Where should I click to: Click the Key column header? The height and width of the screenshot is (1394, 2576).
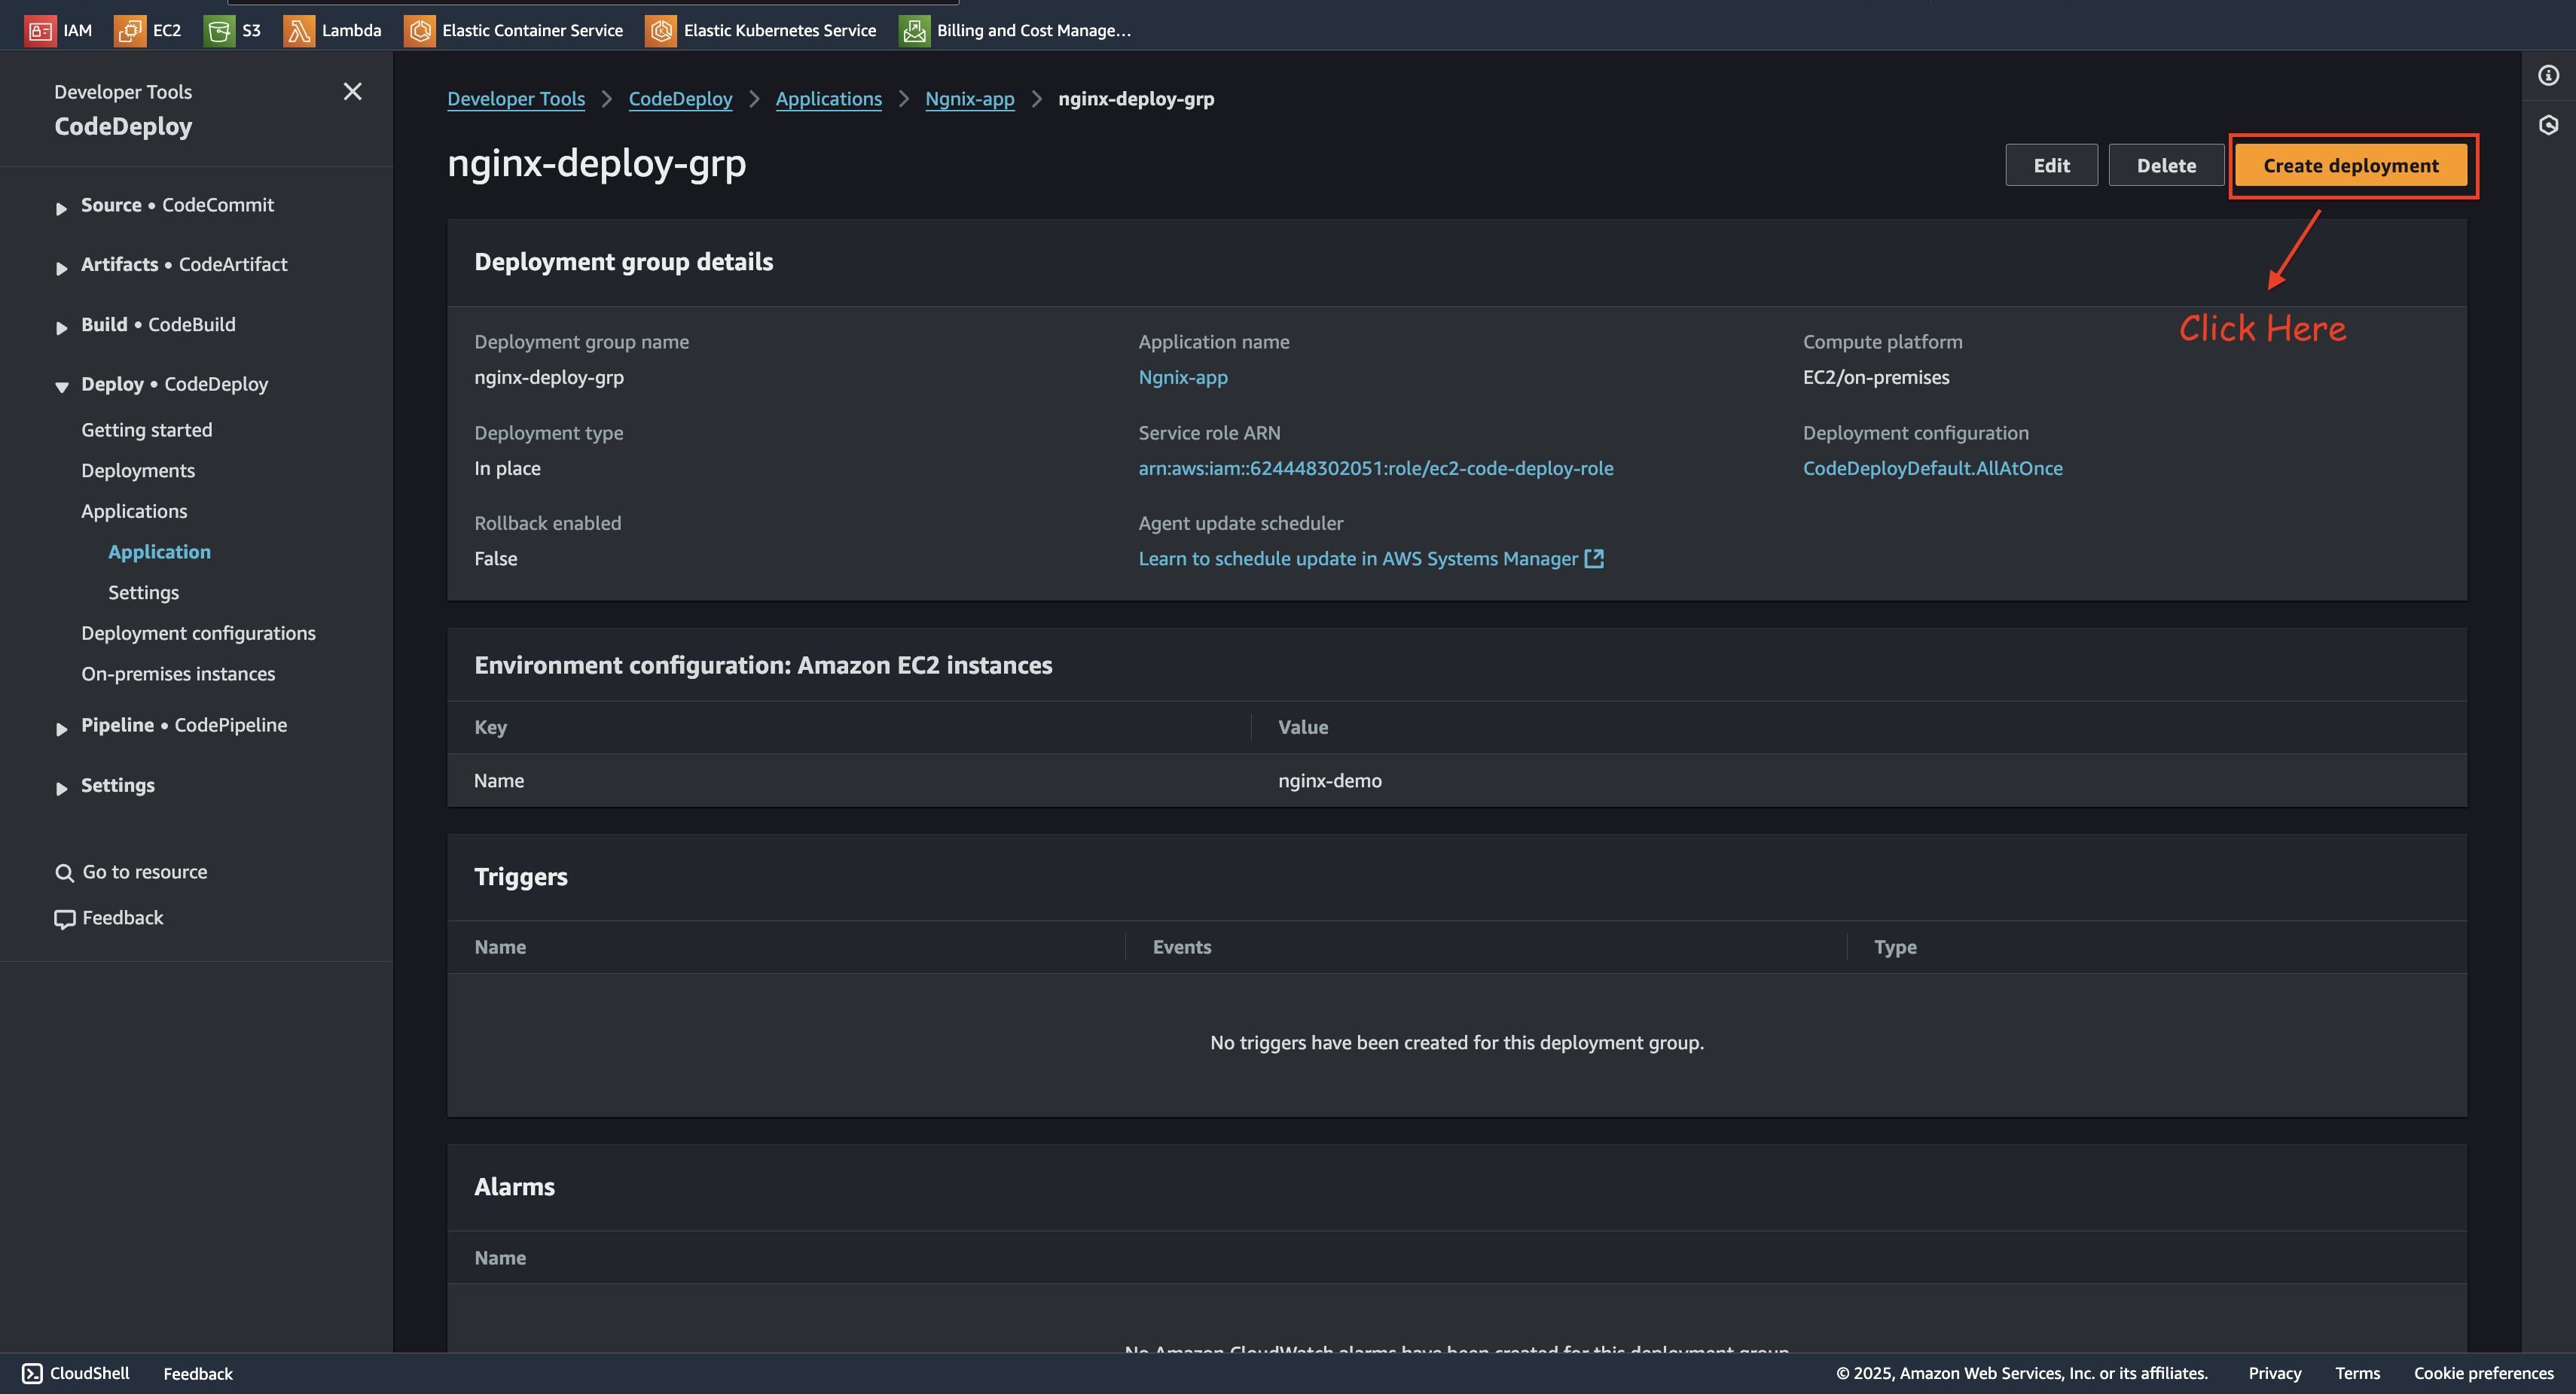coord(490,727)
